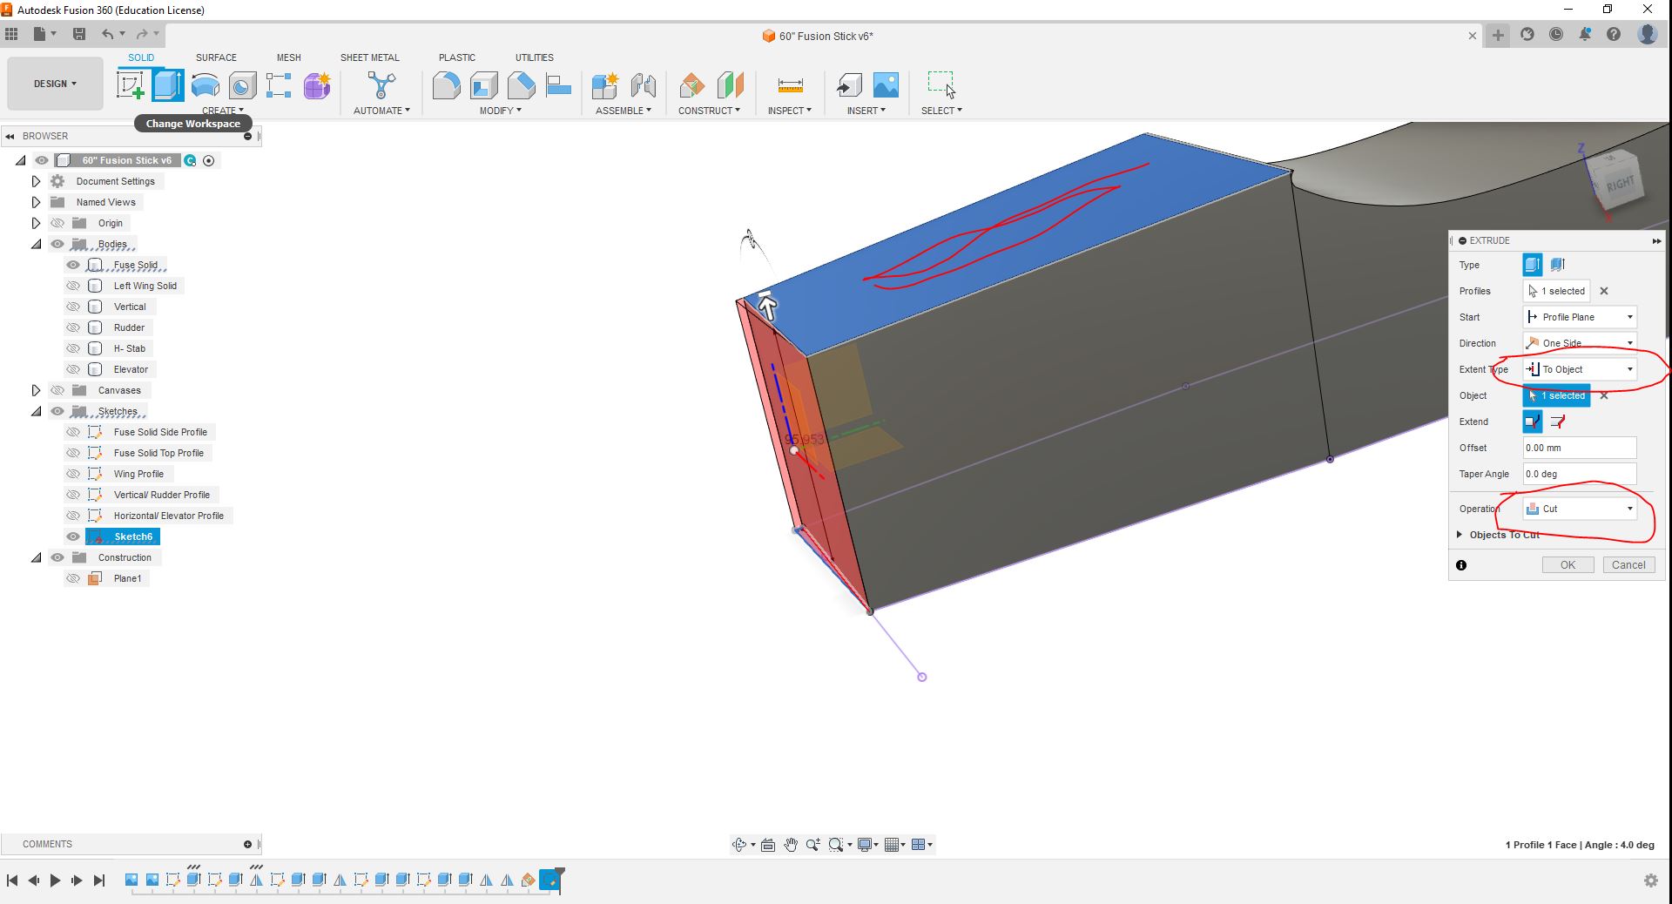Select the Thin Extrude type icon
This screenshot has width=1672, height=904.
pyautogui.click(x=1558, y=265)
